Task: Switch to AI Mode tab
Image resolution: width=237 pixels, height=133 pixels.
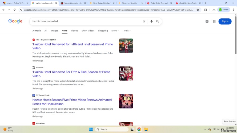Action: [37, 31]
